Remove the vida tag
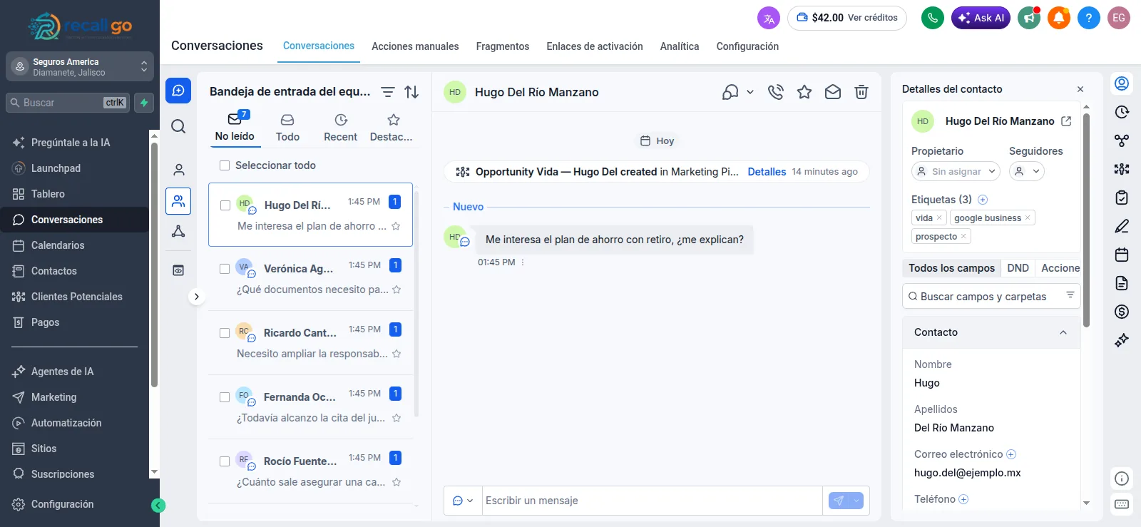Screen dimensions: 1141x527 [939, 218]
